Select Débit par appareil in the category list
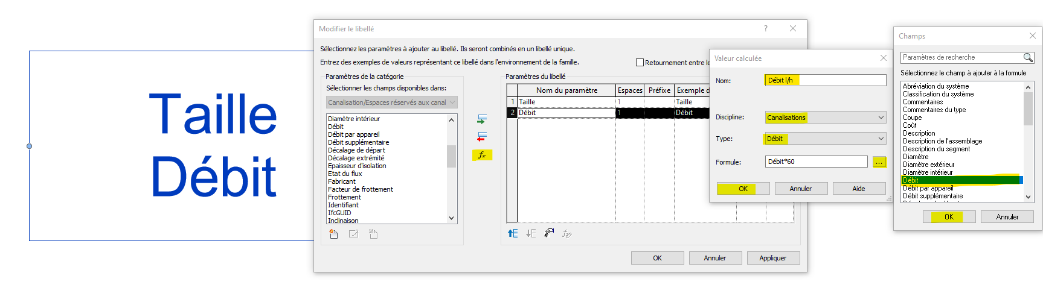The width and height of the screenshot is (1043, 308). click(x=354, y=134)
